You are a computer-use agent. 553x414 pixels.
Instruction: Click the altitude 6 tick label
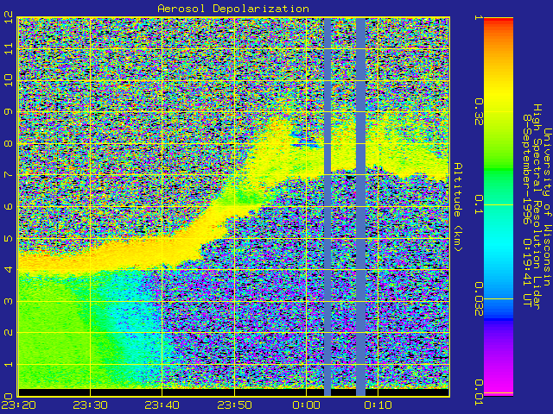pyautogui.click(x=9, y=206)
